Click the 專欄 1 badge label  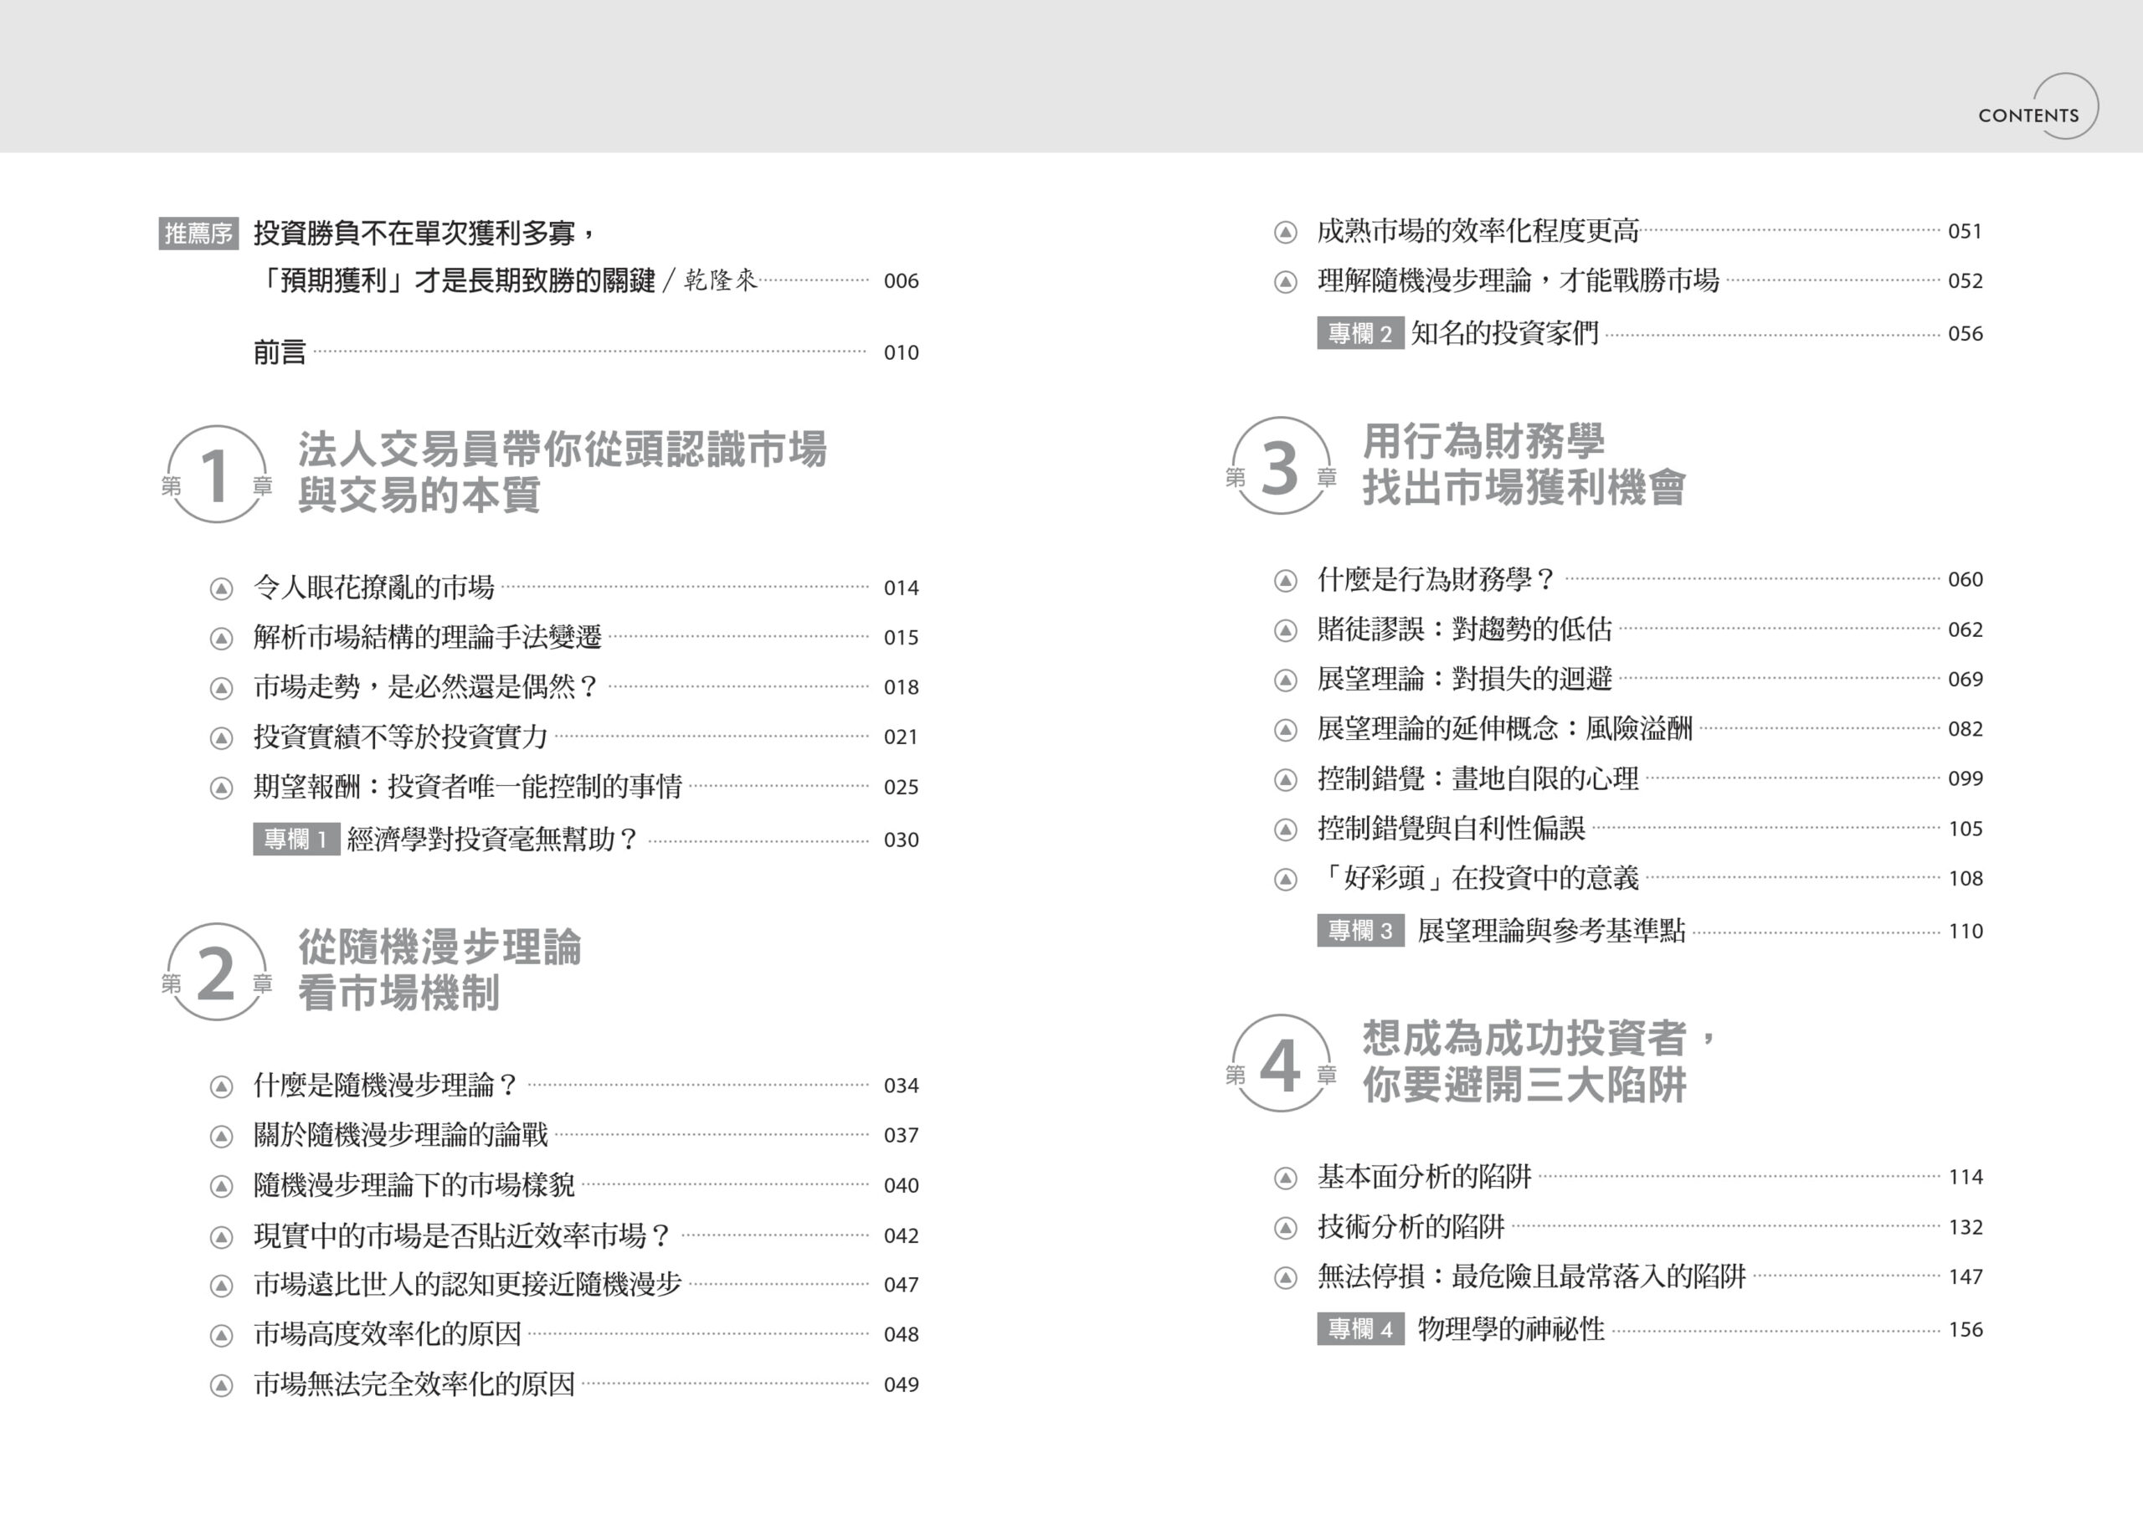pyautogui.click(x=295, y=840)
